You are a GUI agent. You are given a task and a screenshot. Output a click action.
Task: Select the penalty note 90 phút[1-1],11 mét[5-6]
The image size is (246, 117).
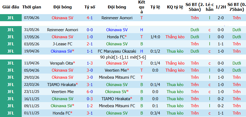[x=123, y=57]
